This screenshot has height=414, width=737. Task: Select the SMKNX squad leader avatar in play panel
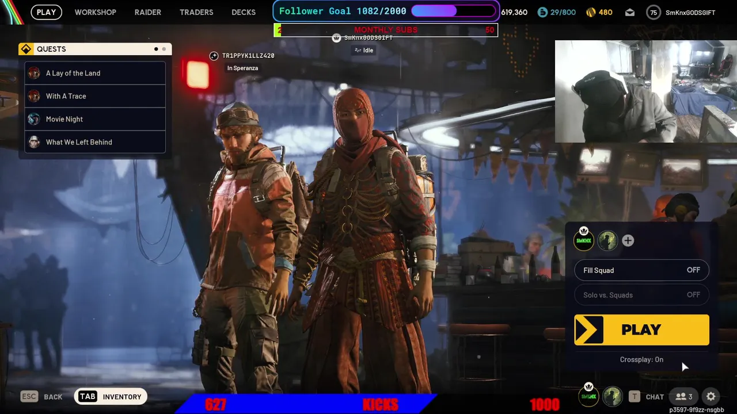coord(584,240)
